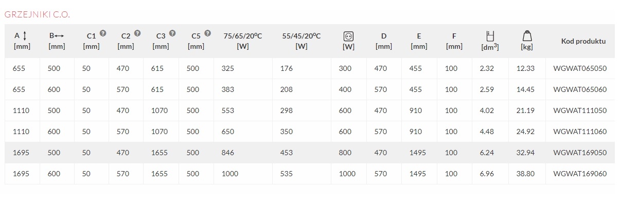Click the 1000 W value under 75/65/20°C
Viewport: 620px width, 206px height.
230,174
